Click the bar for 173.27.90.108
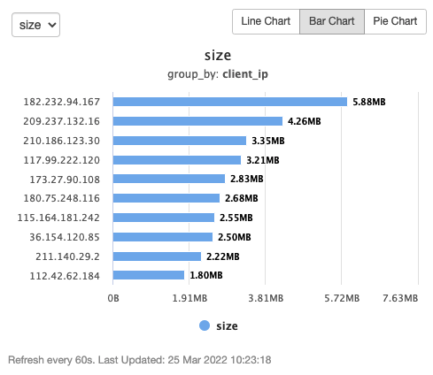Image resolution: width=433 pixels, height=375 pixels. [169, 179]
